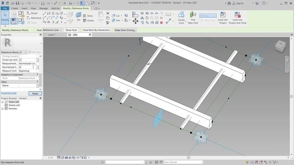Screen dimensions: 294x165
Task: Expand the Modify panel dropdown arrow
Action: click(x=5, y=26)
